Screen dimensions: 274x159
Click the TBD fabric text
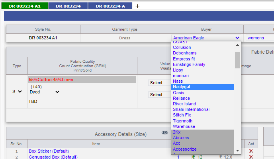pos(33,101)
